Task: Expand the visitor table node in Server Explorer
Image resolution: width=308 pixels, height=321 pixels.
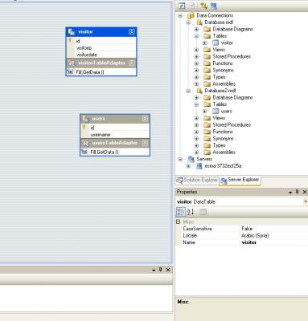Action: pyautogui.click(x=204, y=43)
